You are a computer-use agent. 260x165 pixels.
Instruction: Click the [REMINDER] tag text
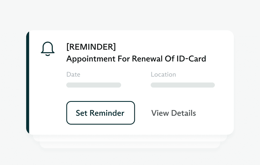pyautogui.click(x=91, y=47)
